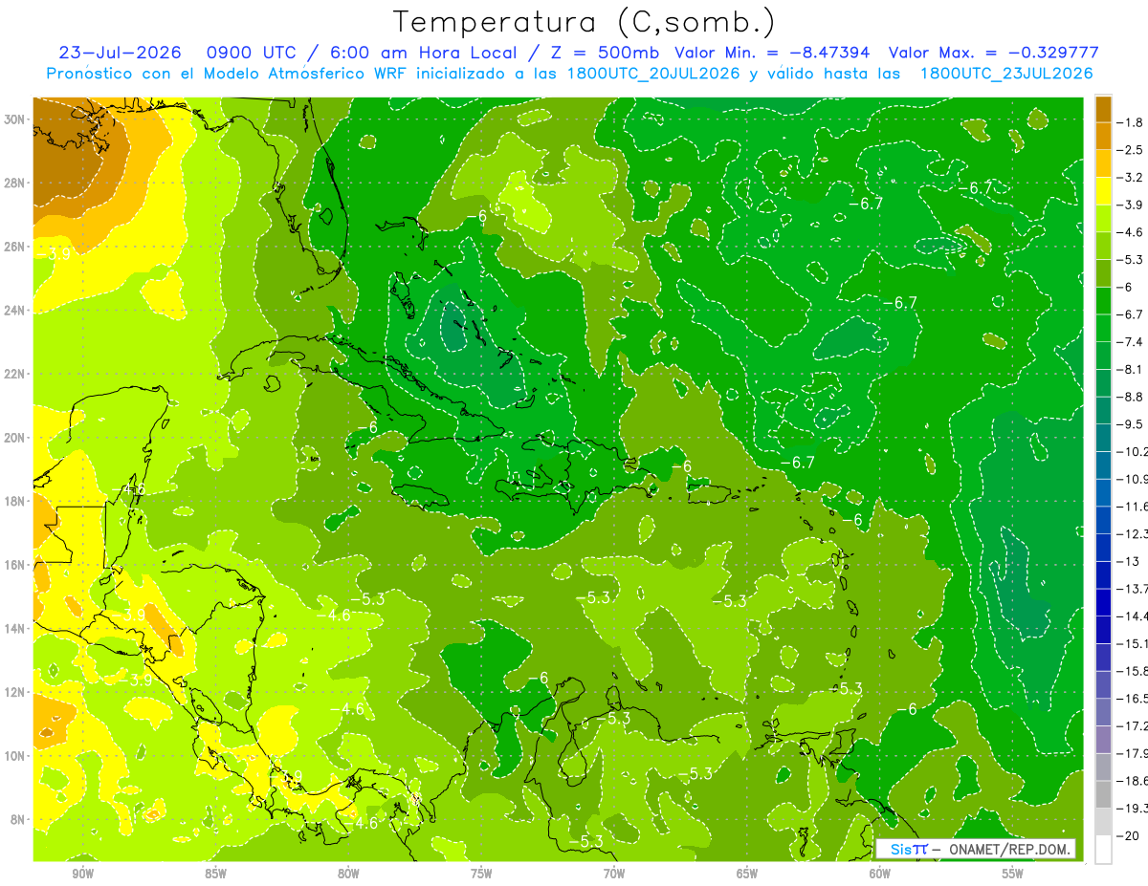Click colorbar swatch between -3.2 and -3.9
Image resolution: width=1148 pixels, height=886 pixels.
1103,190
